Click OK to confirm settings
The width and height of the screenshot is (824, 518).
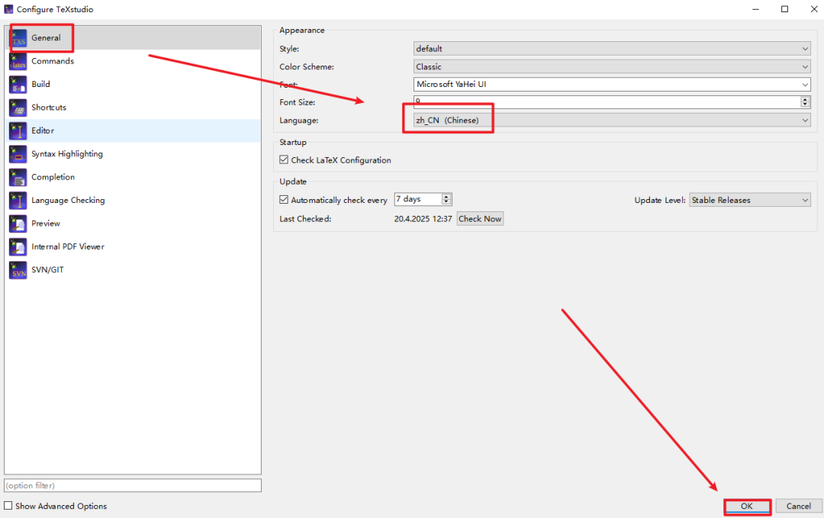747,506
